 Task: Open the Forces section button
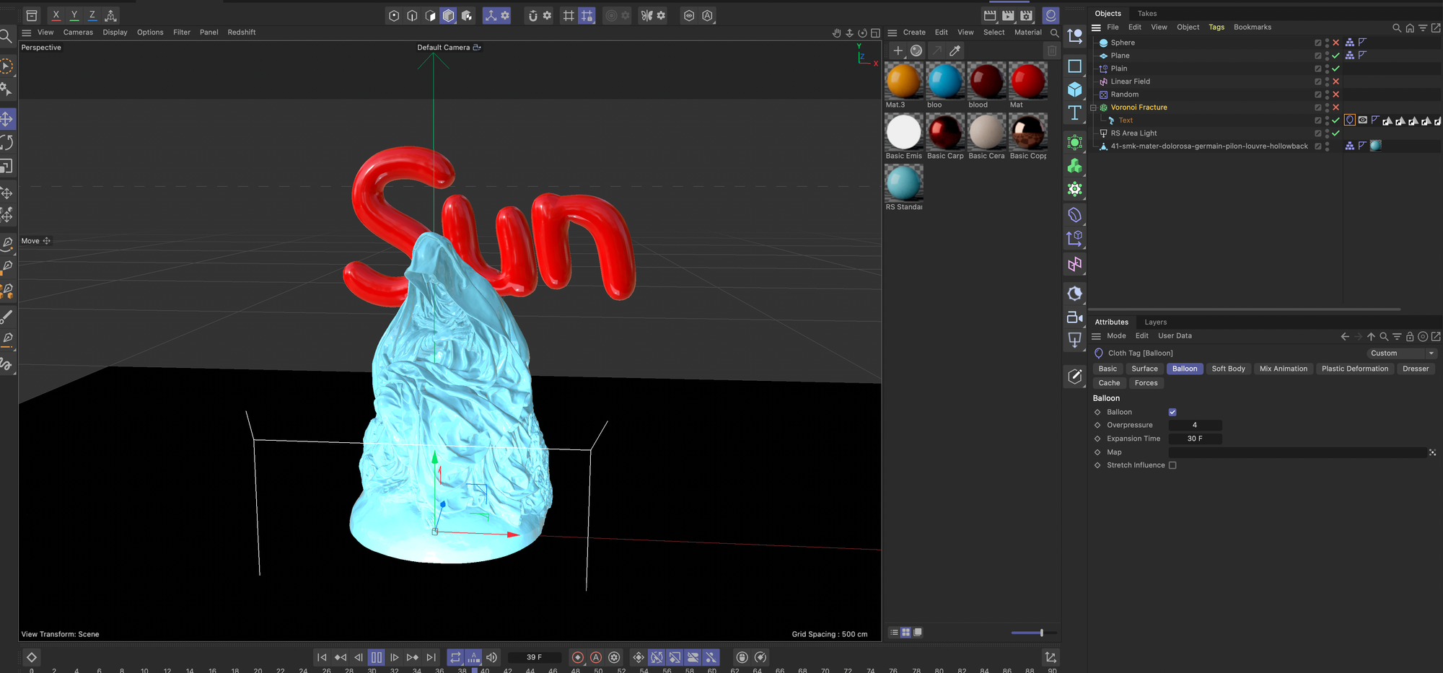pyautogui.click(x=1145, y=383)
